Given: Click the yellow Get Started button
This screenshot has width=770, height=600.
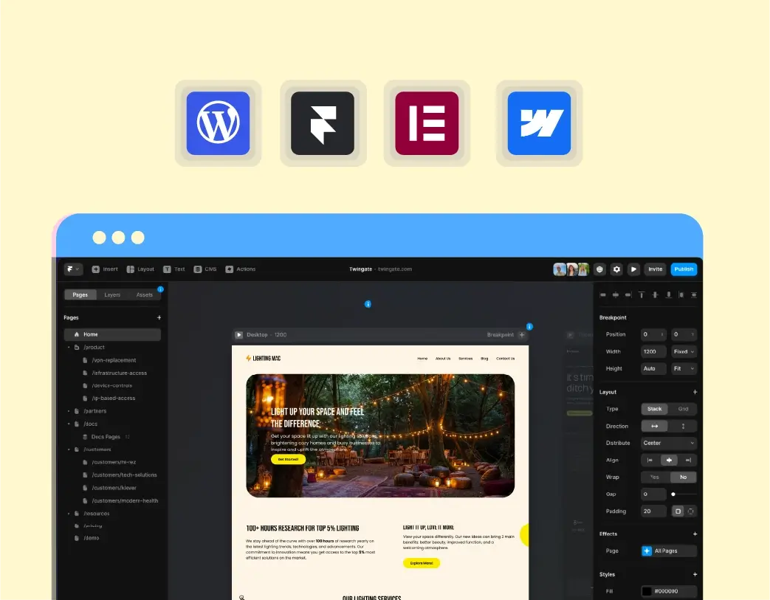Looking at the screenshot, I should point(288,460).
